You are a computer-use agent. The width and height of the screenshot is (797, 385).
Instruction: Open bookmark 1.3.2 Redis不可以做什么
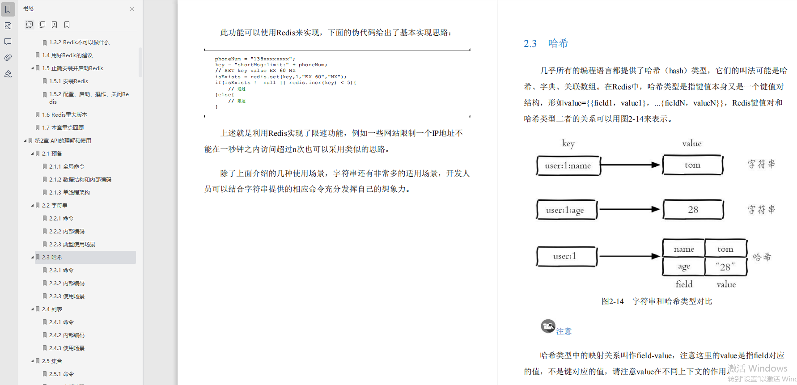point(79,42)
